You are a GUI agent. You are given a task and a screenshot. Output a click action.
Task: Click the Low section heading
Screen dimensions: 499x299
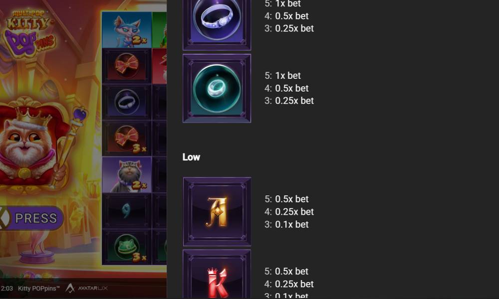[x=191, y=157]
